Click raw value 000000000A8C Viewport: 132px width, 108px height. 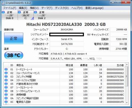(115, 95)
